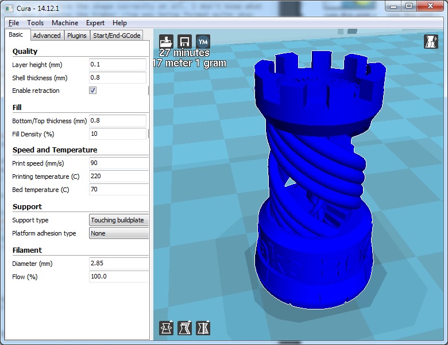Open the Machine menu
Image resolution: width=448 pixels, height=345 pixels.
point(65,23)
